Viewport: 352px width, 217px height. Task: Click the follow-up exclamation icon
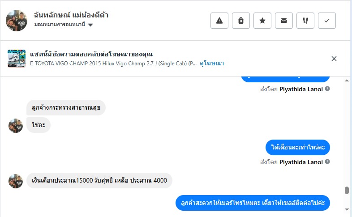305,21
